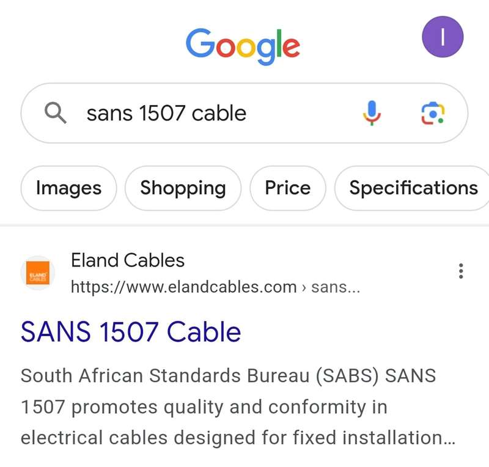Tap the Google logo

tap(243, 46)
